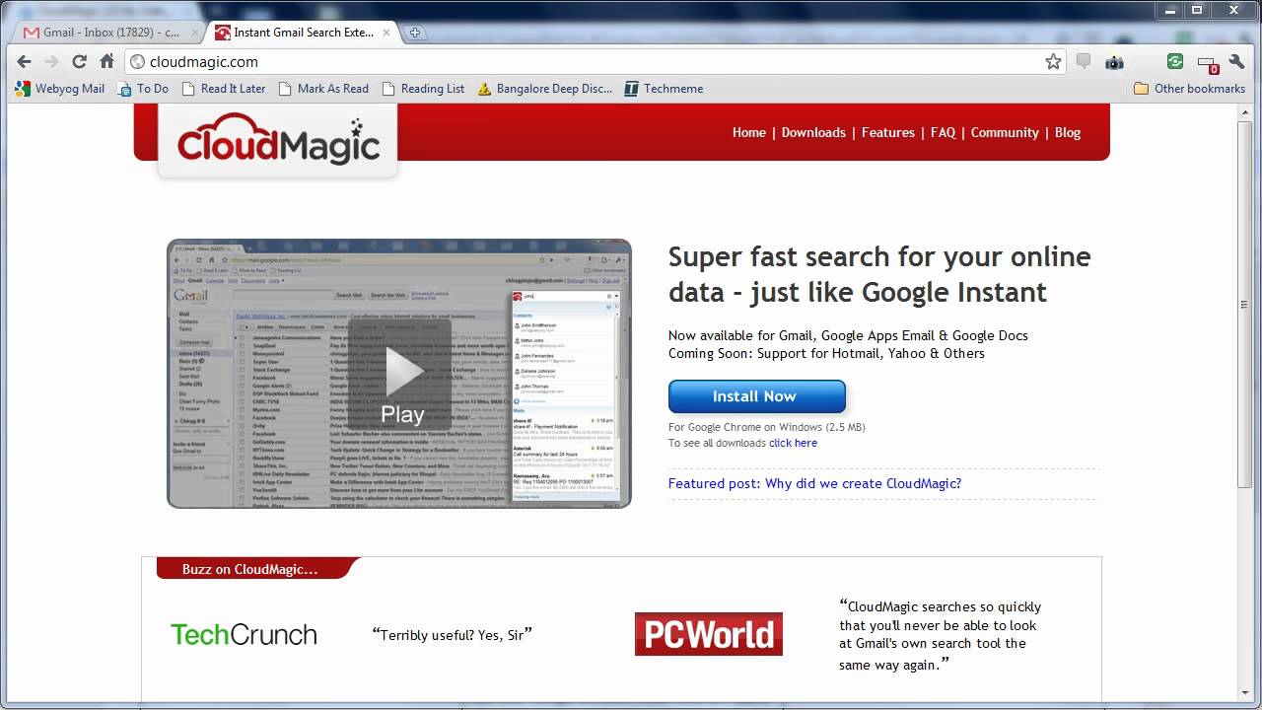This screenshot has height=710, width=1262.
Task: Open the extension with red 0 badge
Action: (1207, 63)
